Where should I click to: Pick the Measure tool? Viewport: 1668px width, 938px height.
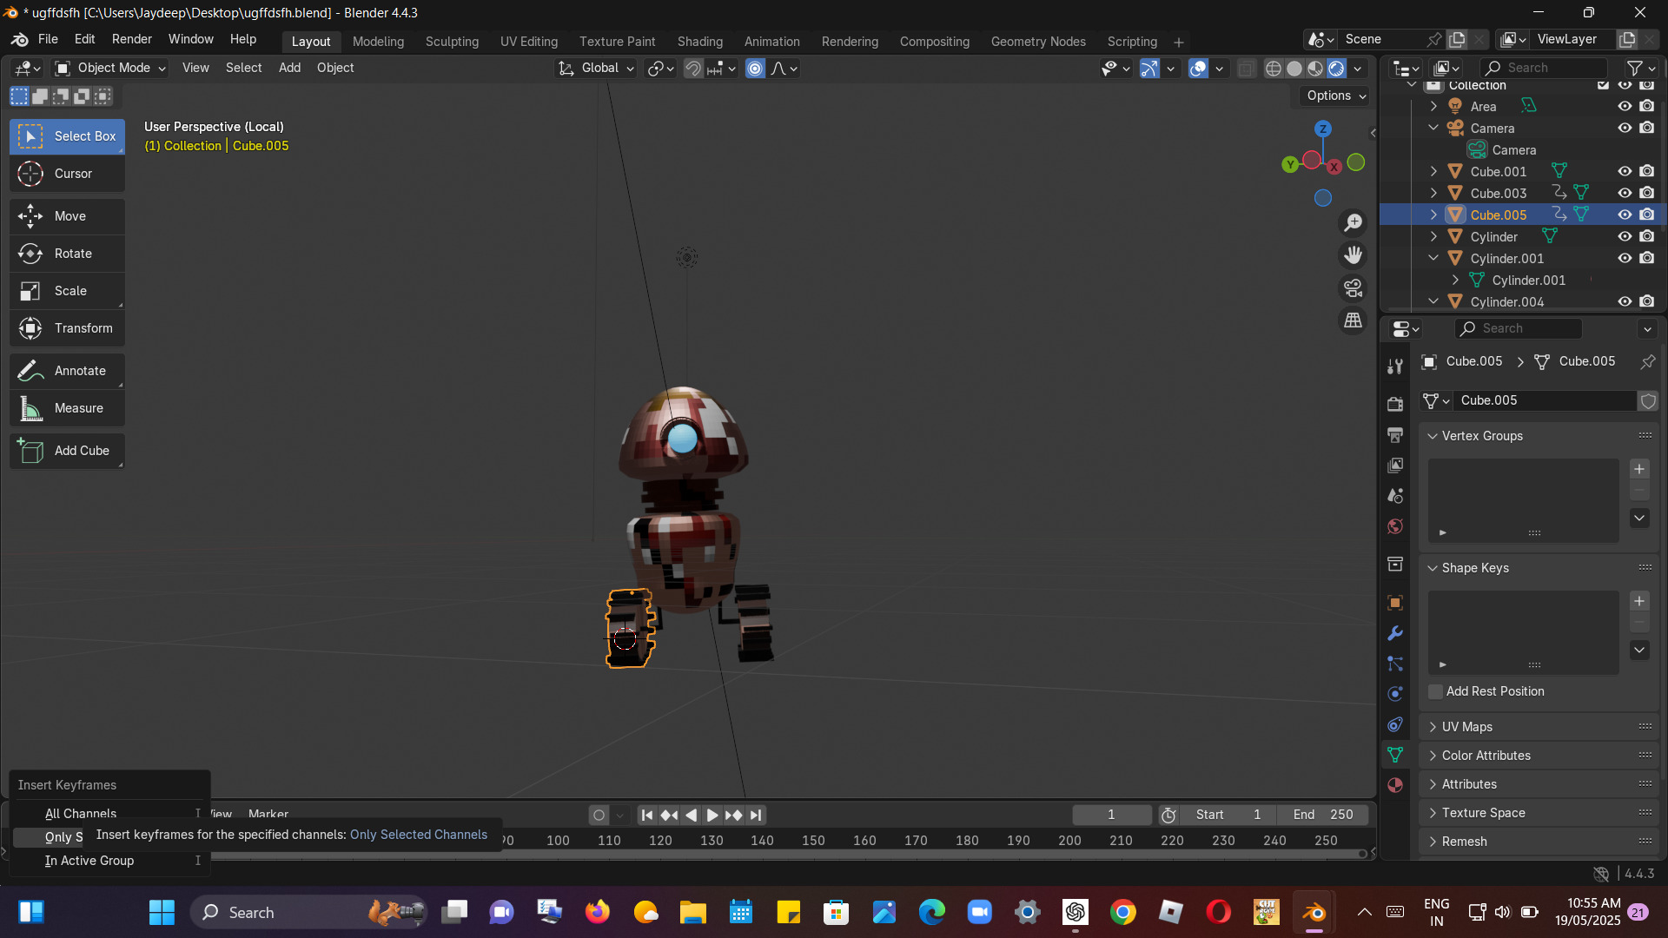(67, 408)
